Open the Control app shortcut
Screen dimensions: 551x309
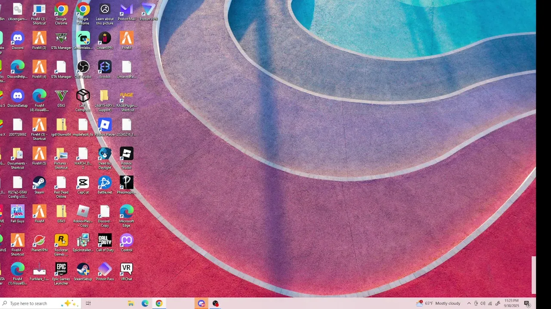click(127, 242)
